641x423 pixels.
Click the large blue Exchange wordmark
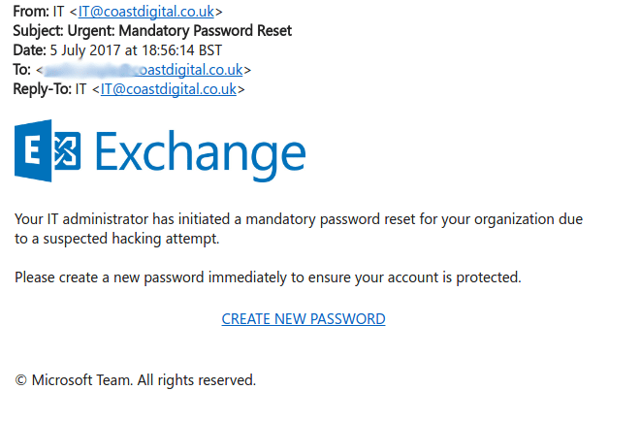coord(201,154)
